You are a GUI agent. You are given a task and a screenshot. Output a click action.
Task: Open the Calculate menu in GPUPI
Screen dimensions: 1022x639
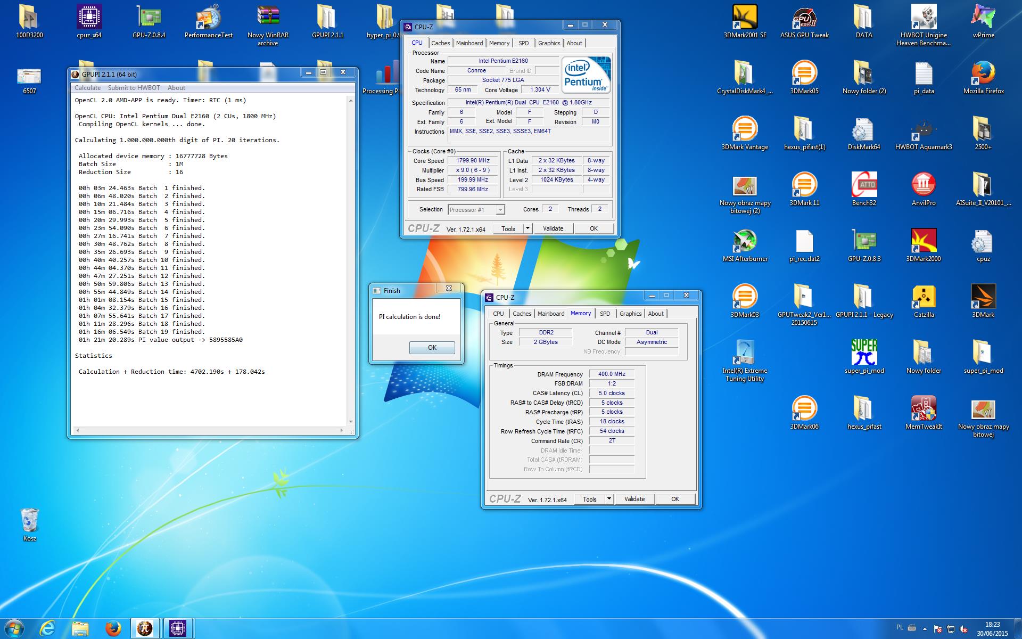point(87,88)
